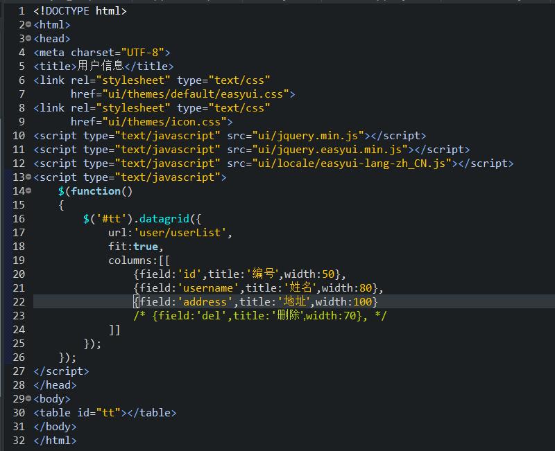Click the table id "tt" value
The image size is (555, 451).
(x=108, y=413)
